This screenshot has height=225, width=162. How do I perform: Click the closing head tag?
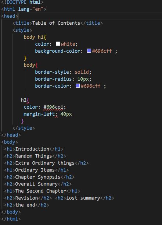(11, 135)
